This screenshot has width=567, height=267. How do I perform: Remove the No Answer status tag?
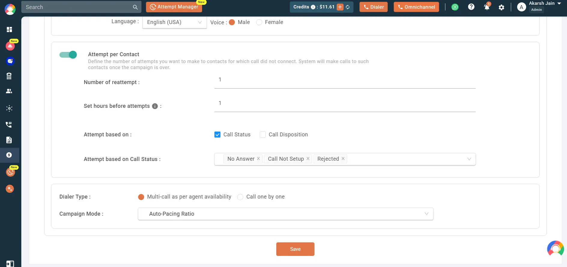pos(258,159)
